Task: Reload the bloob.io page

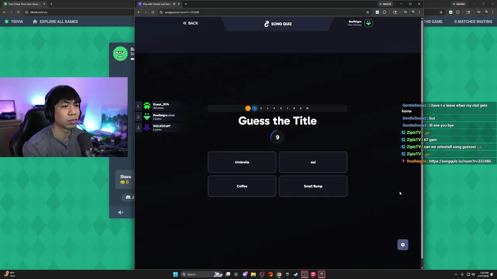Action: [18, 12]
